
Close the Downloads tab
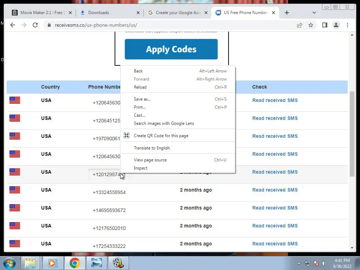pyautogui.click(x=138, y=13)
